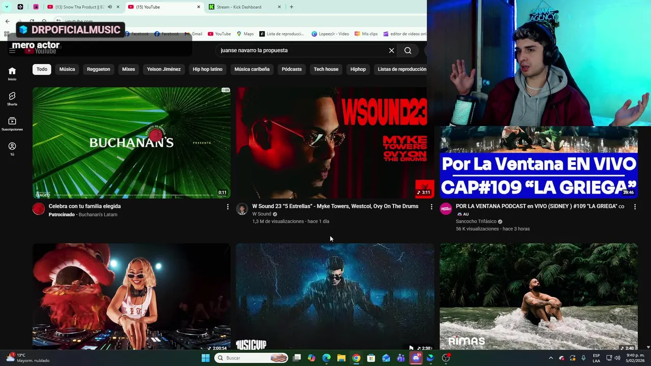Show hidden system tray icons

point(551,358)
